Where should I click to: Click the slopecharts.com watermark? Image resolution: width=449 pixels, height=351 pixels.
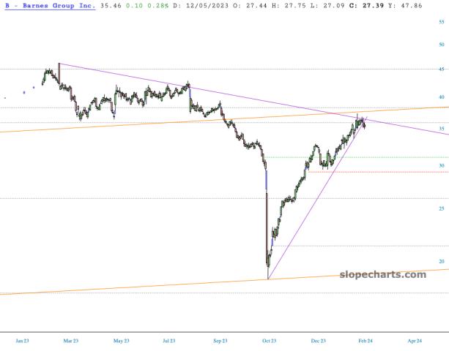click(383, 274)
